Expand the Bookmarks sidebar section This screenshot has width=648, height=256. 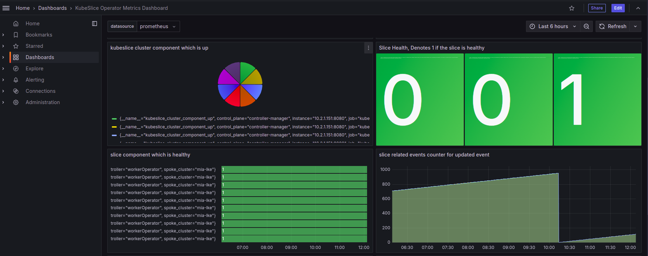(x=3, y=35)
